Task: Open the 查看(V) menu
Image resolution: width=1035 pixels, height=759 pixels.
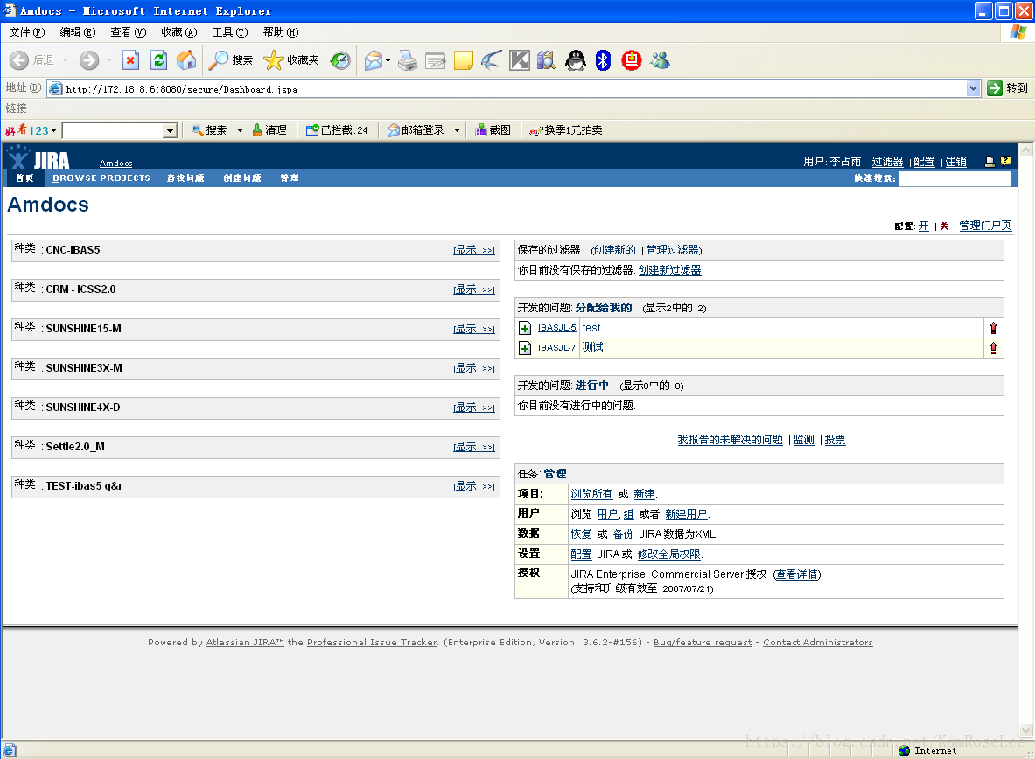Action: pos(129,32)
